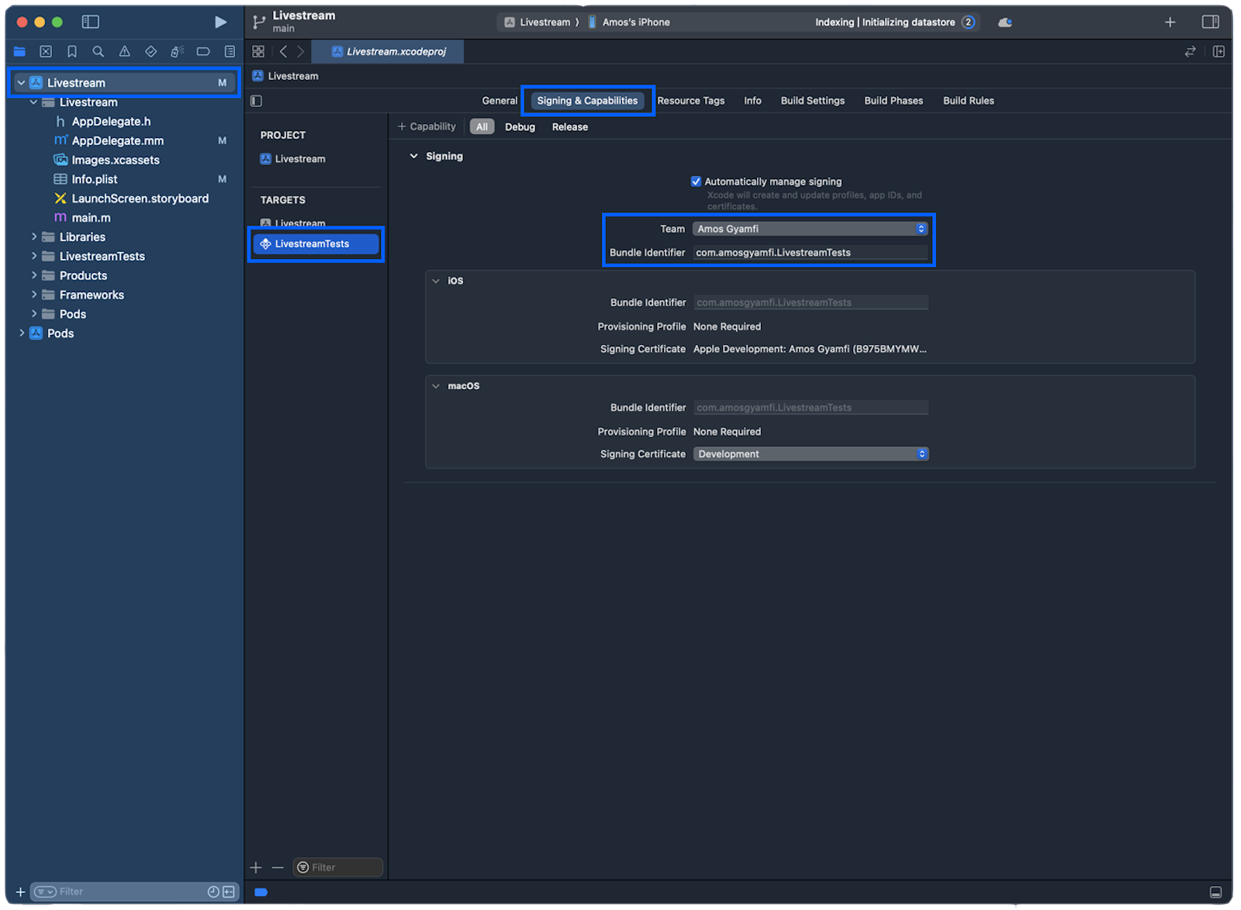The width and height of the screenshot is (1241, 910).
Task: Click the Run button in the titlebar
Action: point(221,22)
